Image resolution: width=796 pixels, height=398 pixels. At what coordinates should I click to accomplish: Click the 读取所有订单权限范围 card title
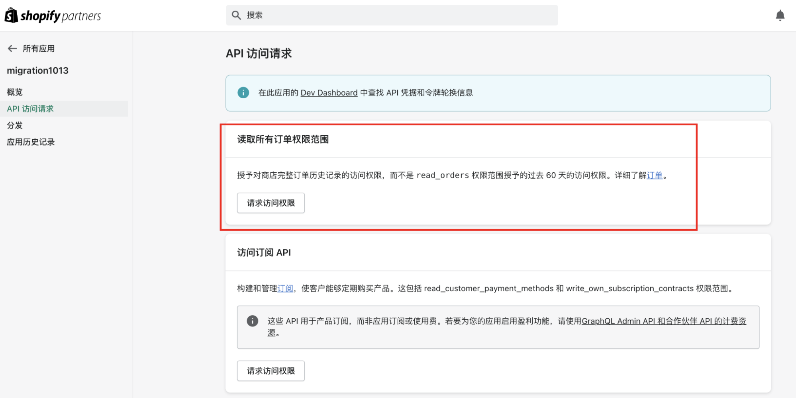click(x=283, y=139)
